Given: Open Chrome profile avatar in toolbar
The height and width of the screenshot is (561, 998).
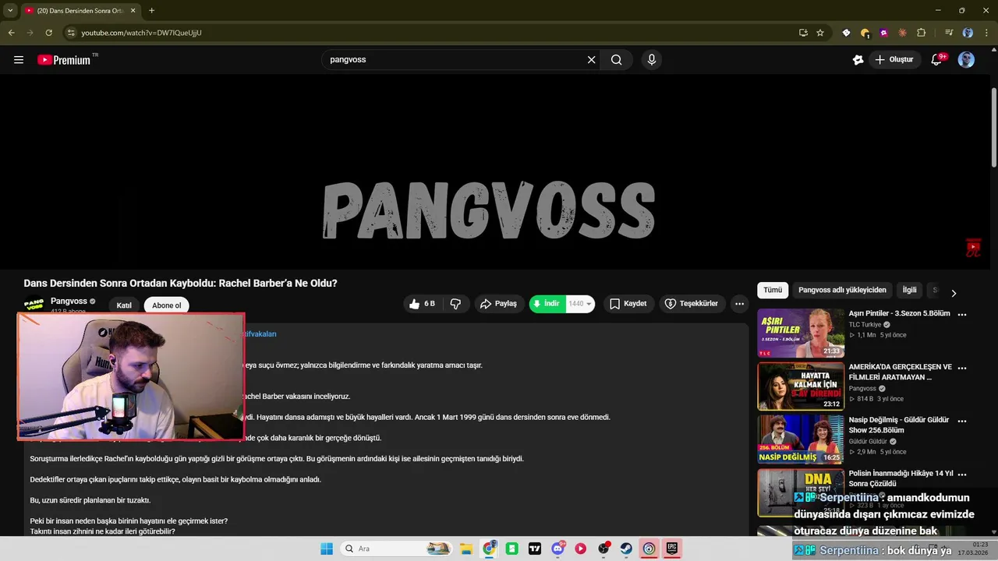Looking at the screenshot, I should pos(968,33).
